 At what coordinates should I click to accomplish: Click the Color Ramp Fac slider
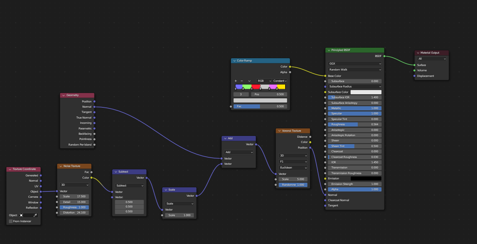pyautogui.click(x=260, y=107)
